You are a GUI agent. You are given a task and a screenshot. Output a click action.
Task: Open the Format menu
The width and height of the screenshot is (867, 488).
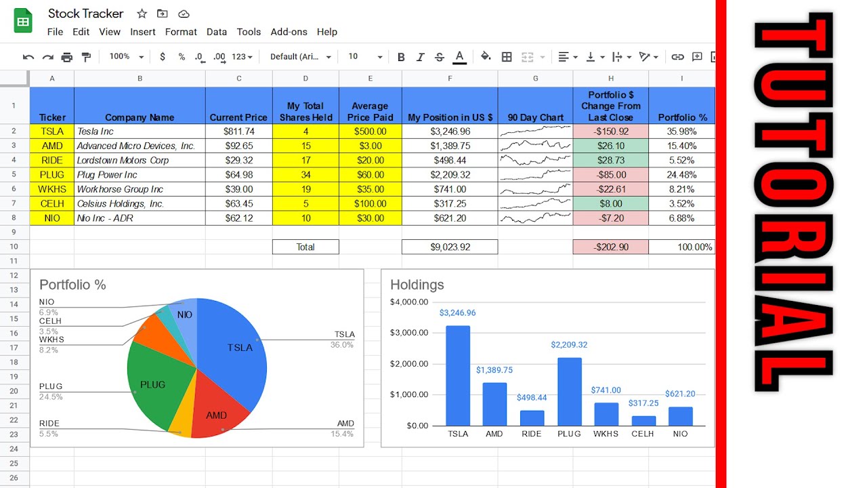coord(181,32)
